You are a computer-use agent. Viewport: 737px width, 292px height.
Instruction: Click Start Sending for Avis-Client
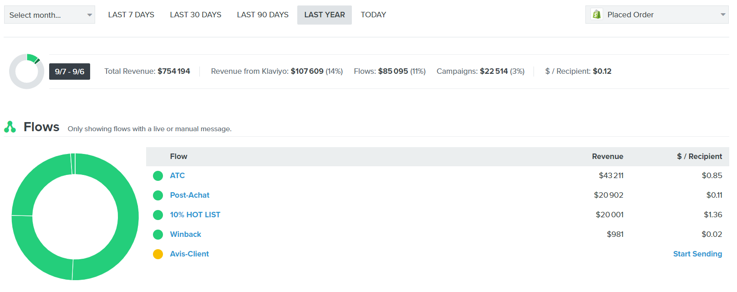click(697, 254)
